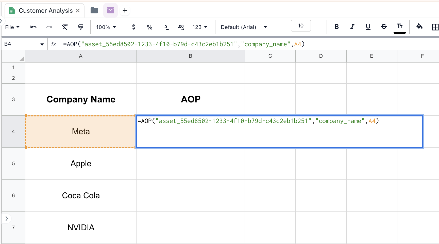Open the 123 number format dropdown
Image resolution: width=439 pixels, height=244 pixels.
pos(200,27)
